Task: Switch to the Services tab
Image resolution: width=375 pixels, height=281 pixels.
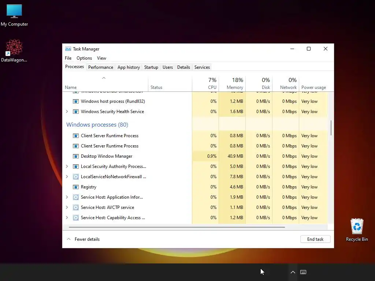Action: pos(202,67)
